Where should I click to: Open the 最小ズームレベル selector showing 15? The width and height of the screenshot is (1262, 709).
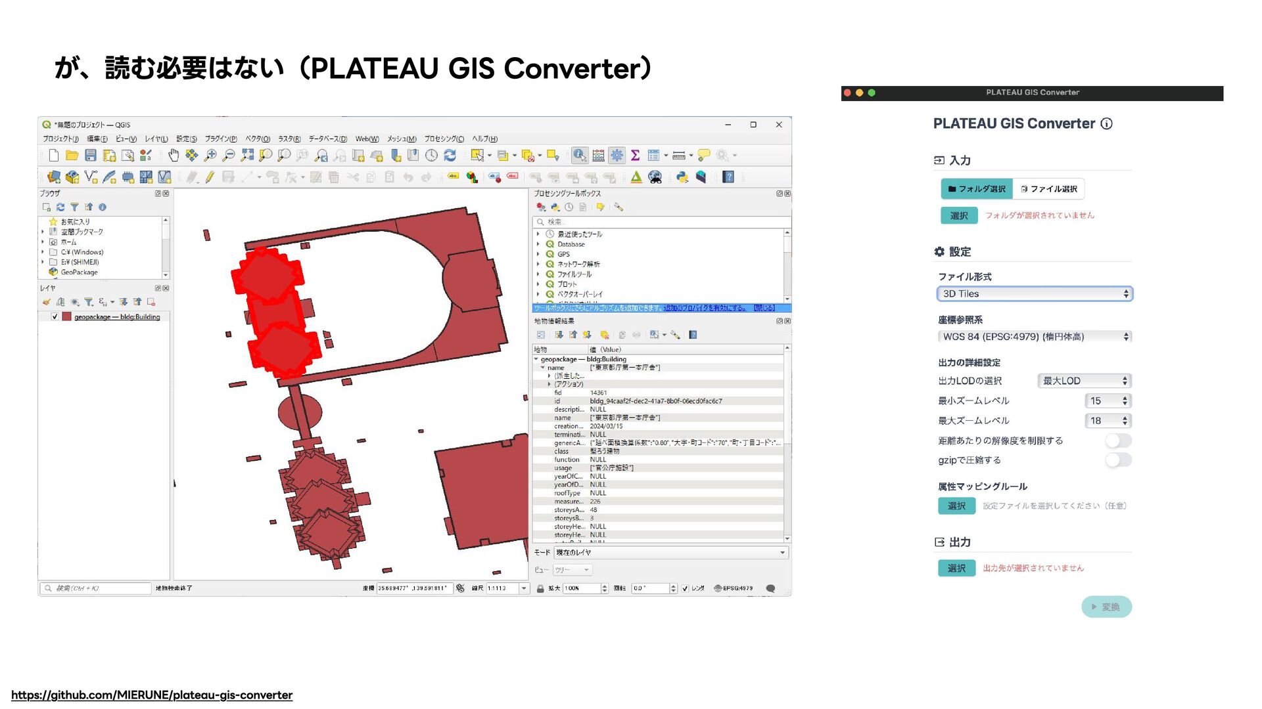coord(1108,401)
